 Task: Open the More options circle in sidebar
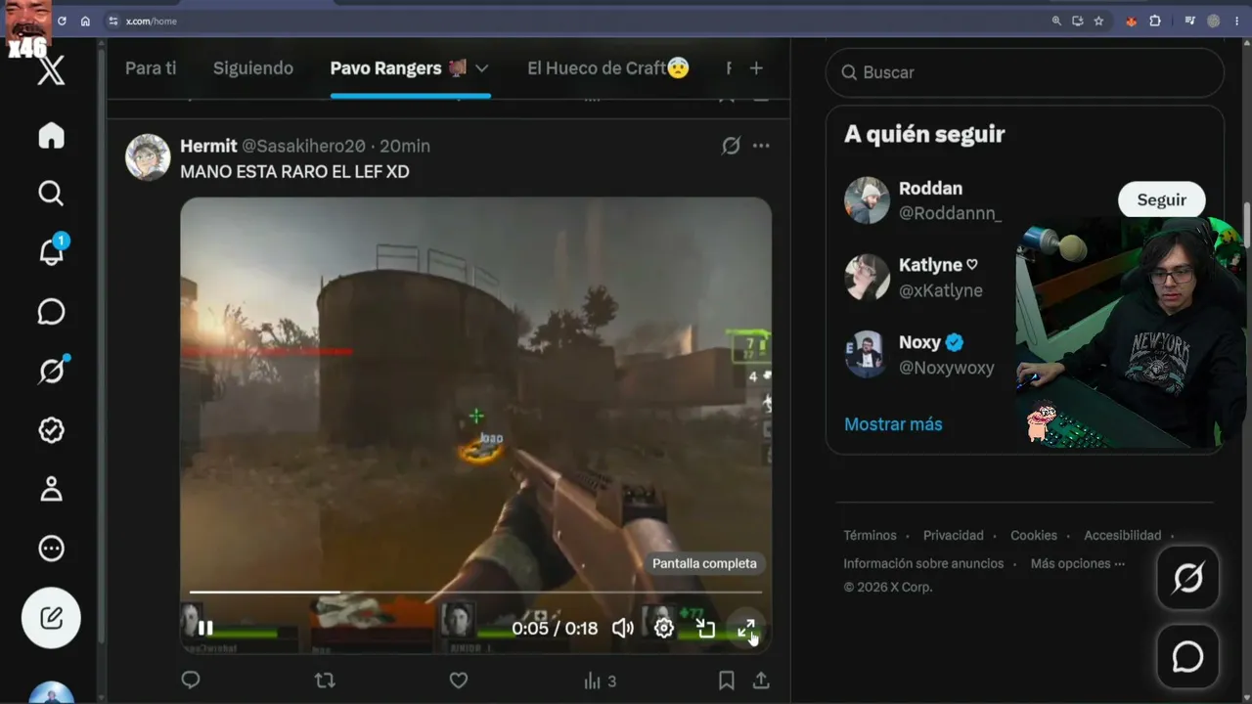click(51, 549)
